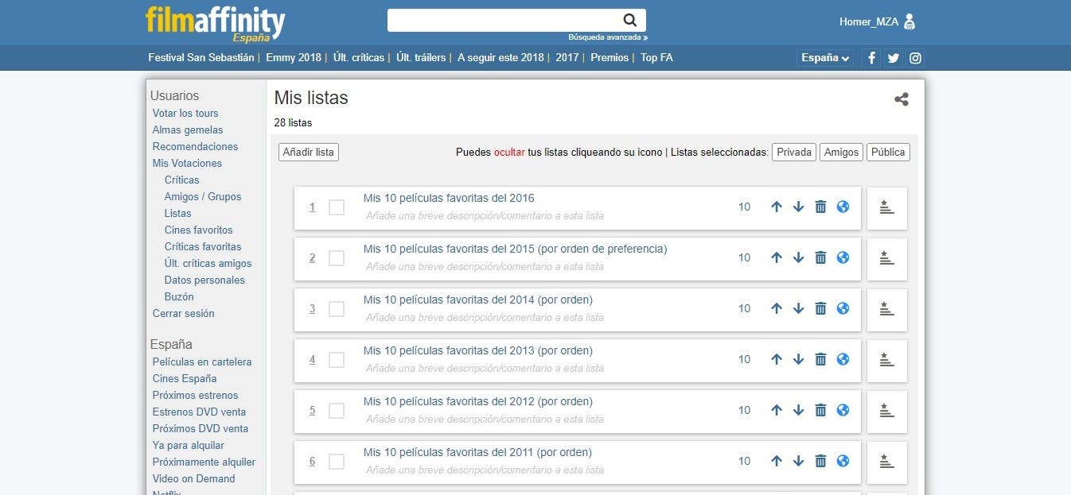Open Top FA menu item

[x=656, y=58]
